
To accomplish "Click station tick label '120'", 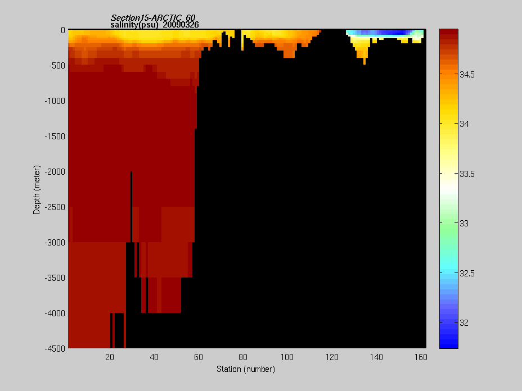I will point(332,357).
